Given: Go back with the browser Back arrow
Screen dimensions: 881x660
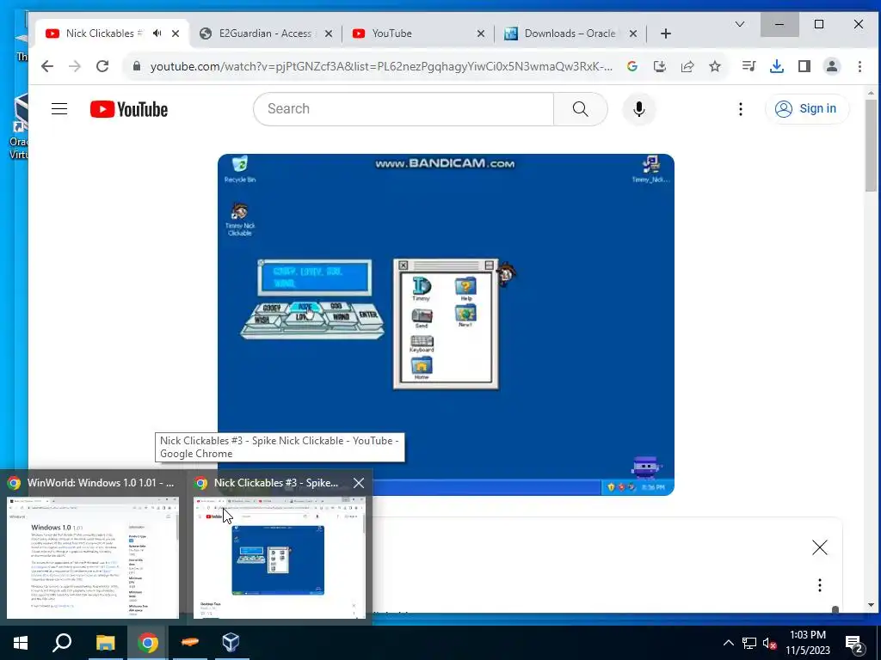Looking at the screenshot, I should pos(47,66).
